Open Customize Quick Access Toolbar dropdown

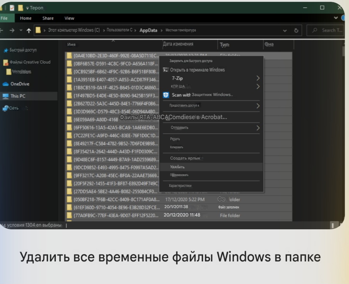27,8
